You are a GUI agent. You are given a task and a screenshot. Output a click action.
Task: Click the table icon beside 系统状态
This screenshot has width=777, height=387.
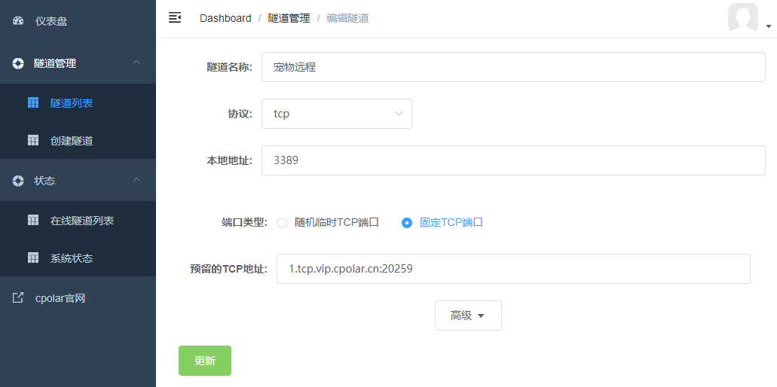pyautogui.click(x=32, y=257)
